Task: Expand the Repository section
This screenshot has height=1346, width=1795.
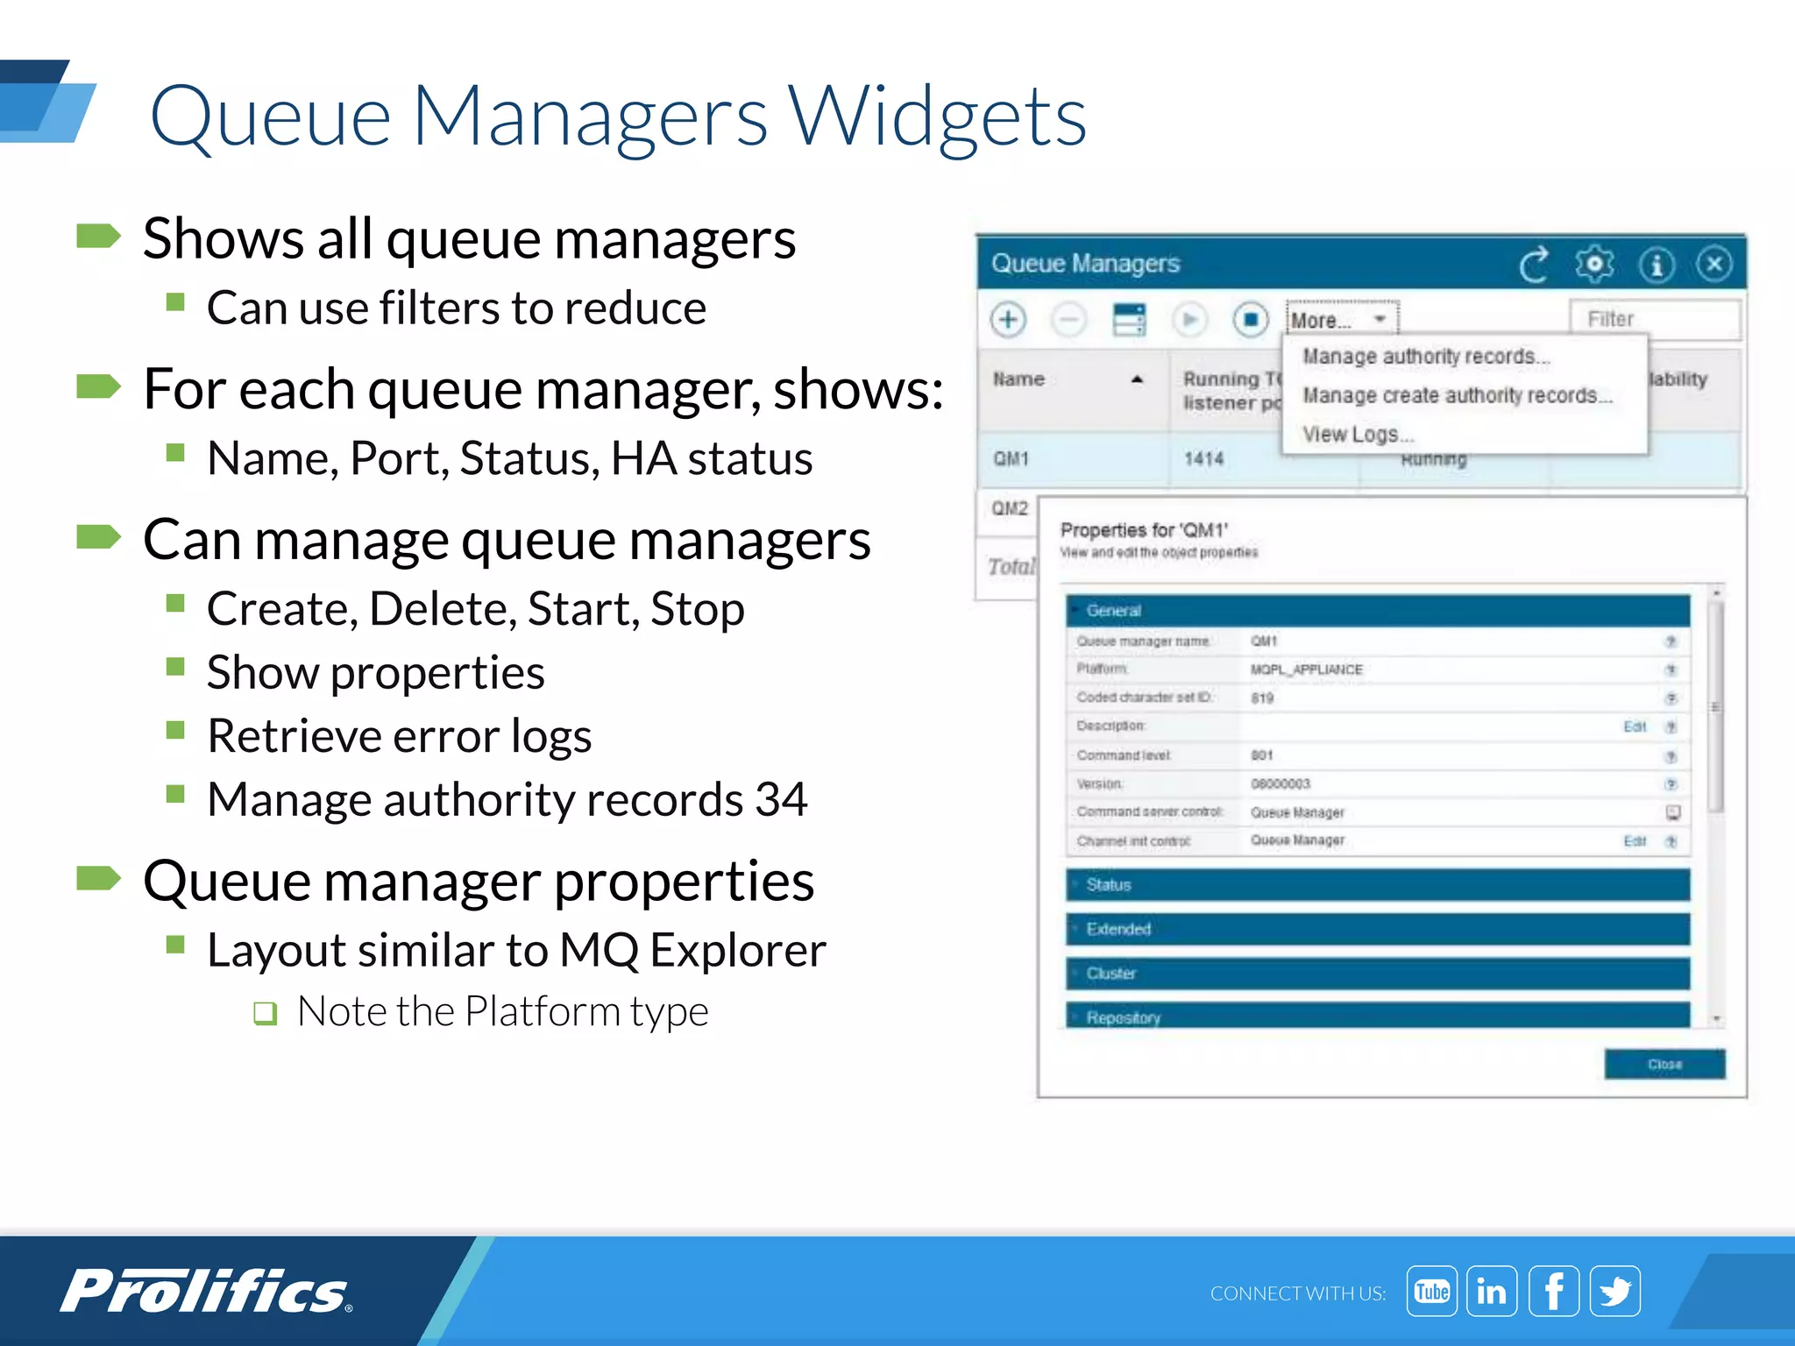Action: 1378,1017
